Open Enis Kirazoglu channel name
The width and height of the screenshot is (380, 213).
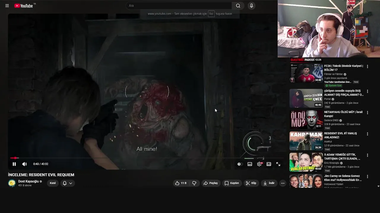331,163
